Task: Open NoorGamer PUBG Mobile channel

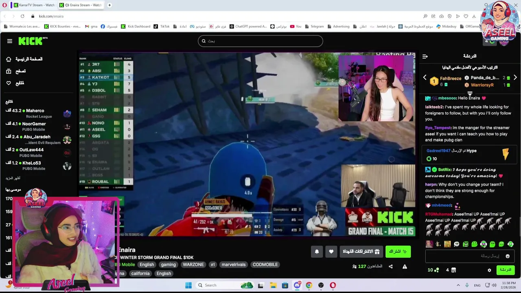Action: (x=39, y=126)
